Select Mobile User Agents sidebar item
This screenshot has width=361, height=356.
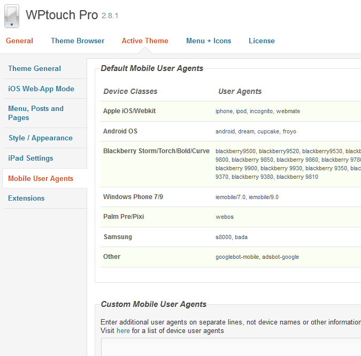pyautogui.click(x=41, y=178)
